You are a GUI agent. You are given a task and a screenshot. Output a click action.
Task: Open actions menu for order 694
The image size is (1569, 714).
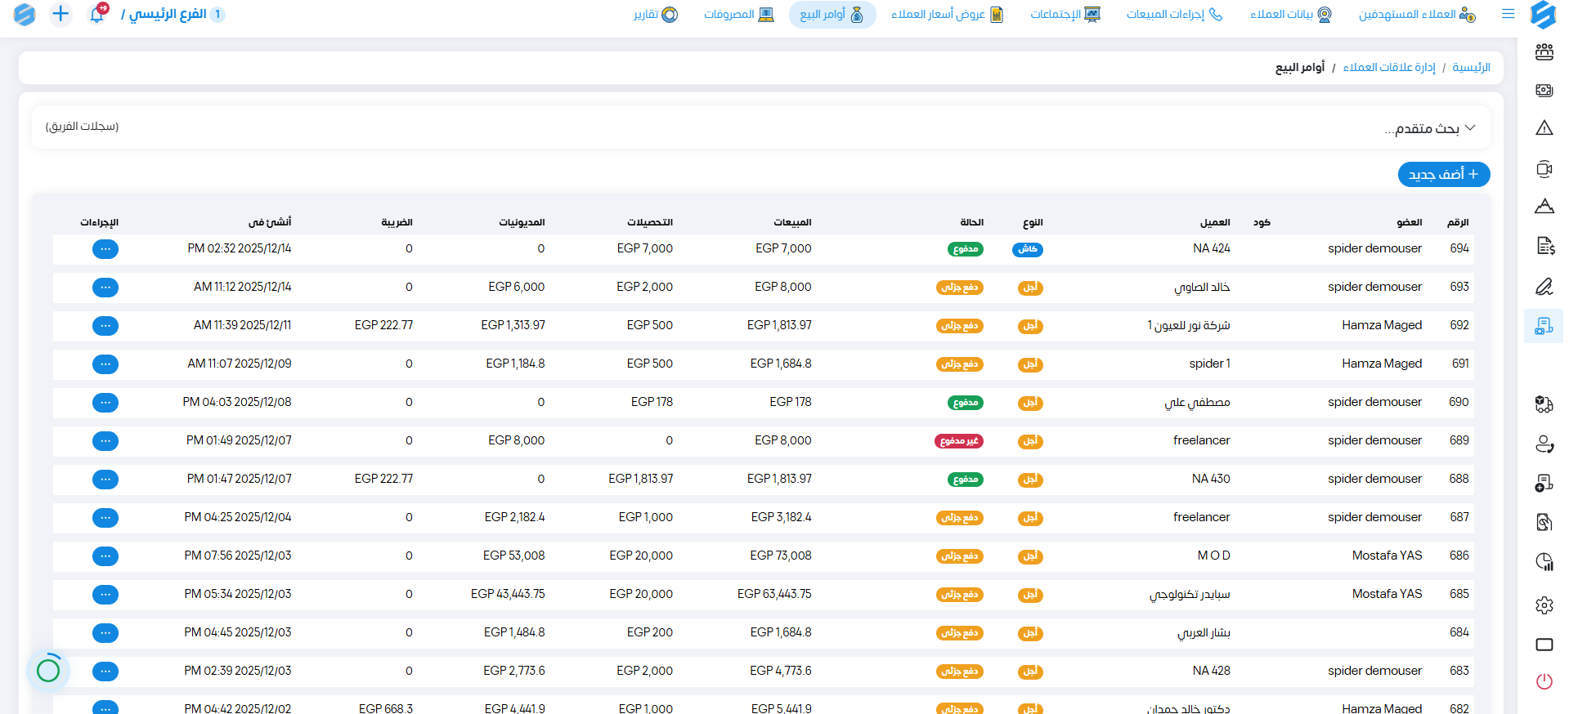pyautogui.click(x=105, y=249)
